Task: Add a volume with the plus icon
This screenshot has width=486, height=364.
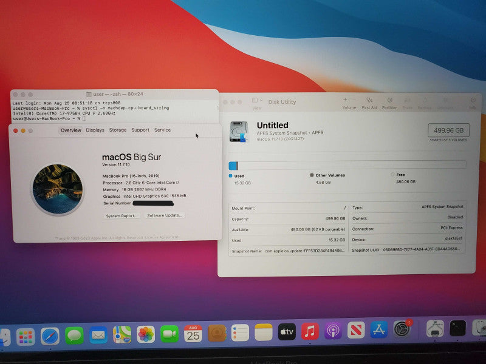Action: [345, 100]
